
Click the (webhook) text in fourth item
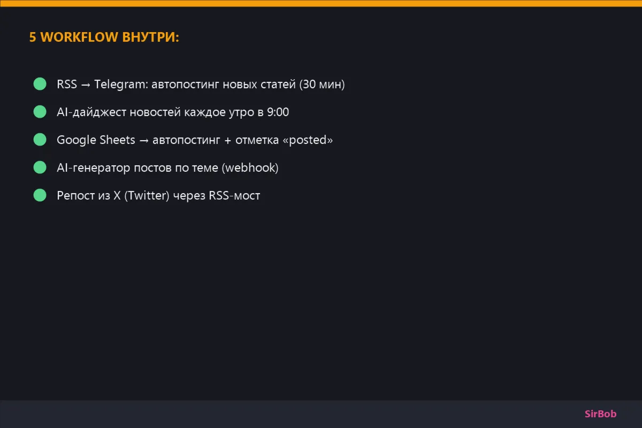tap(250, 168)
